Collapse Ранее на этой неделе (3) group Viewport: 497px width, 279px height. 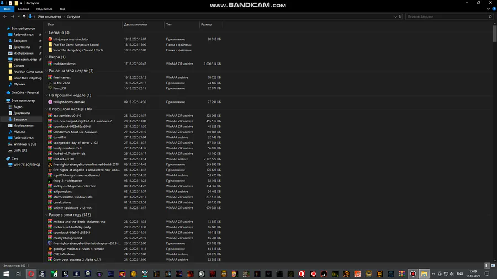tap(46, 71)
